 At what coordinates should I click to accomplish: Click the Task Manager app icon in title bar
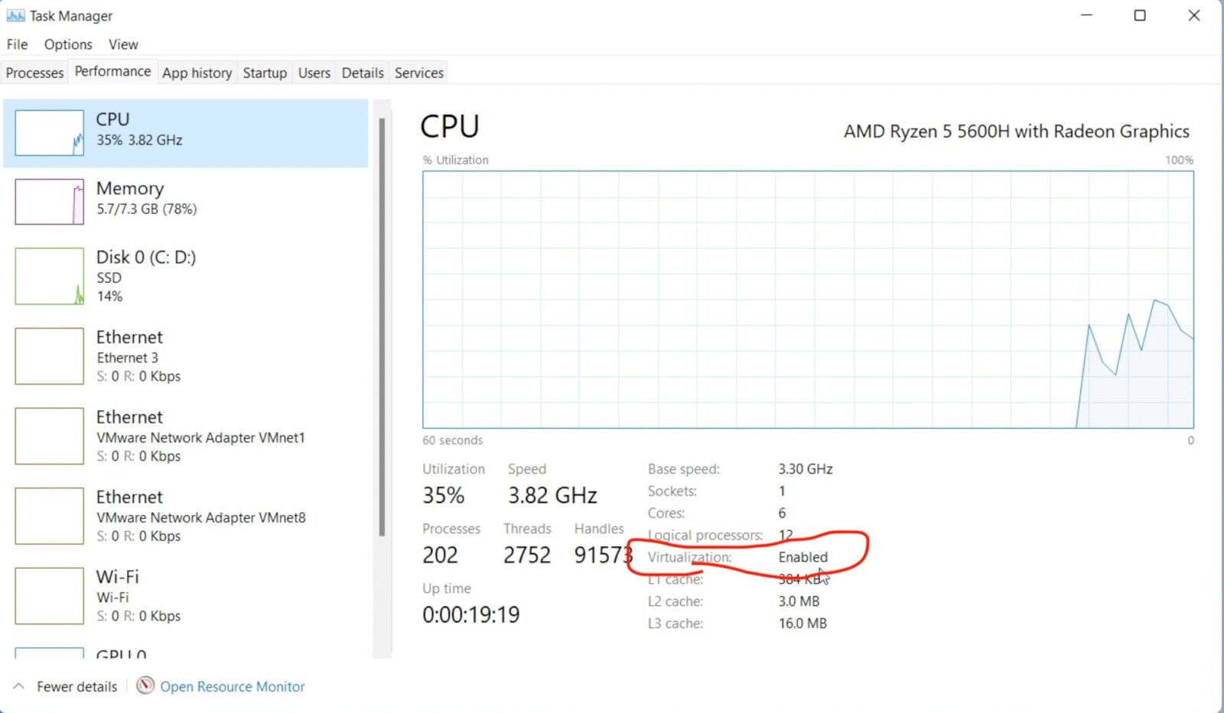click(15, 15)
